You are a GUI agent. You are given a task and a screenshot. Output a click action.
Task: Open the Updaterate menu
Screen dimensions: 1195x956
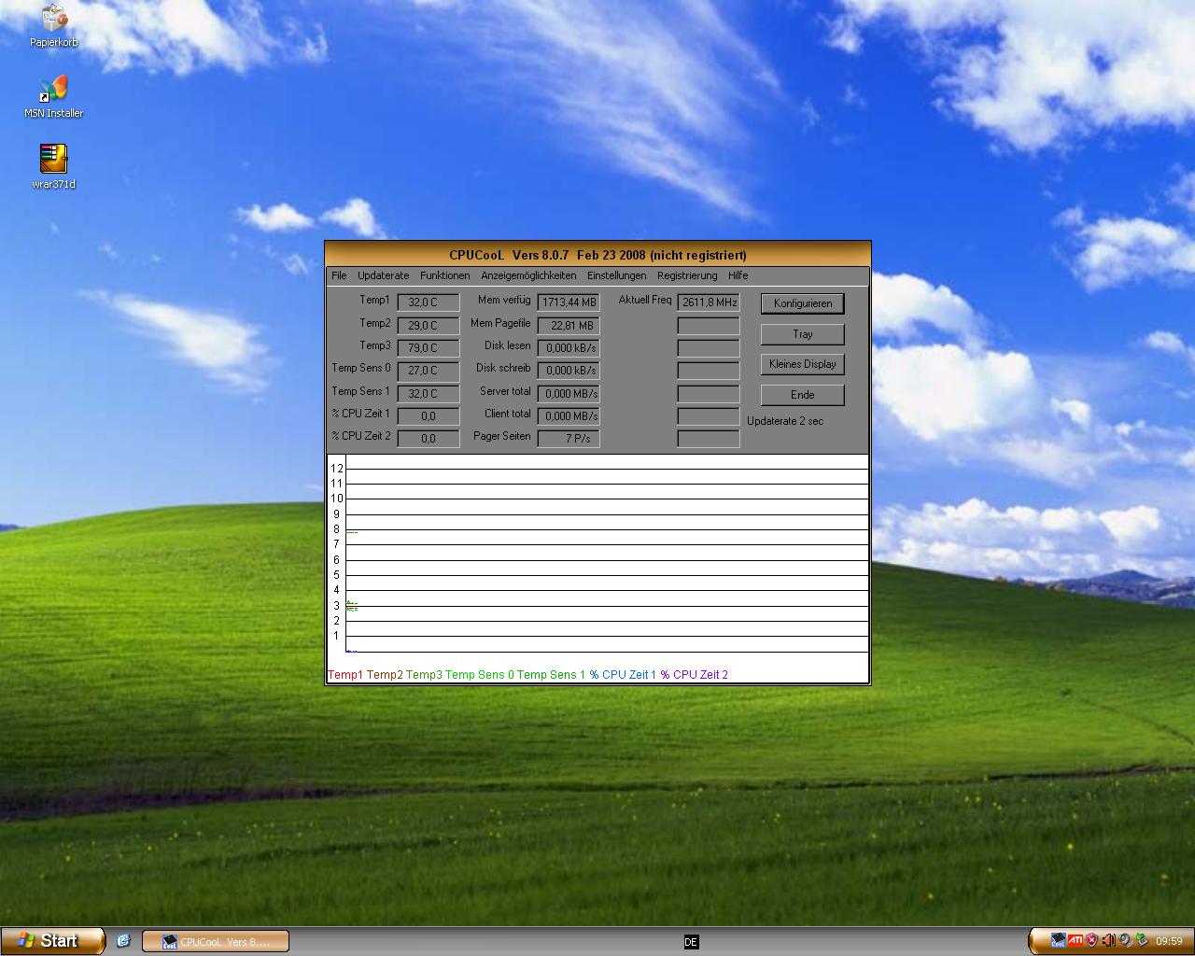tap(383, 275)
